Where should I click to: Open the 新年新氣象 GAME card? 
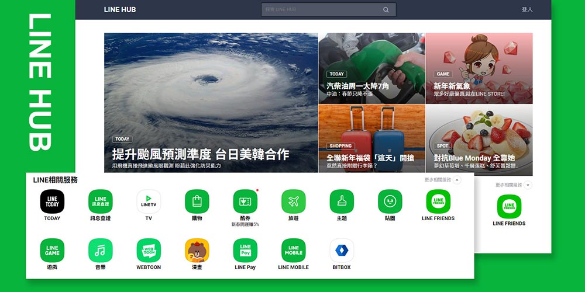pos(479,68)
